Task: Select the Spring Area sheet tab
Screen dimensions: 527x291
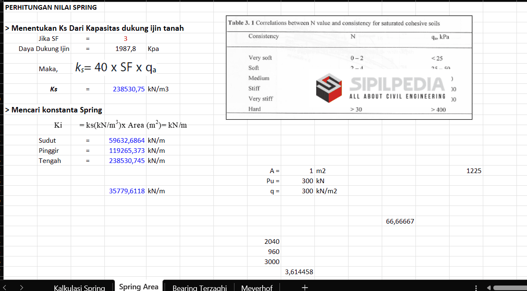Action: pos(138,287)
